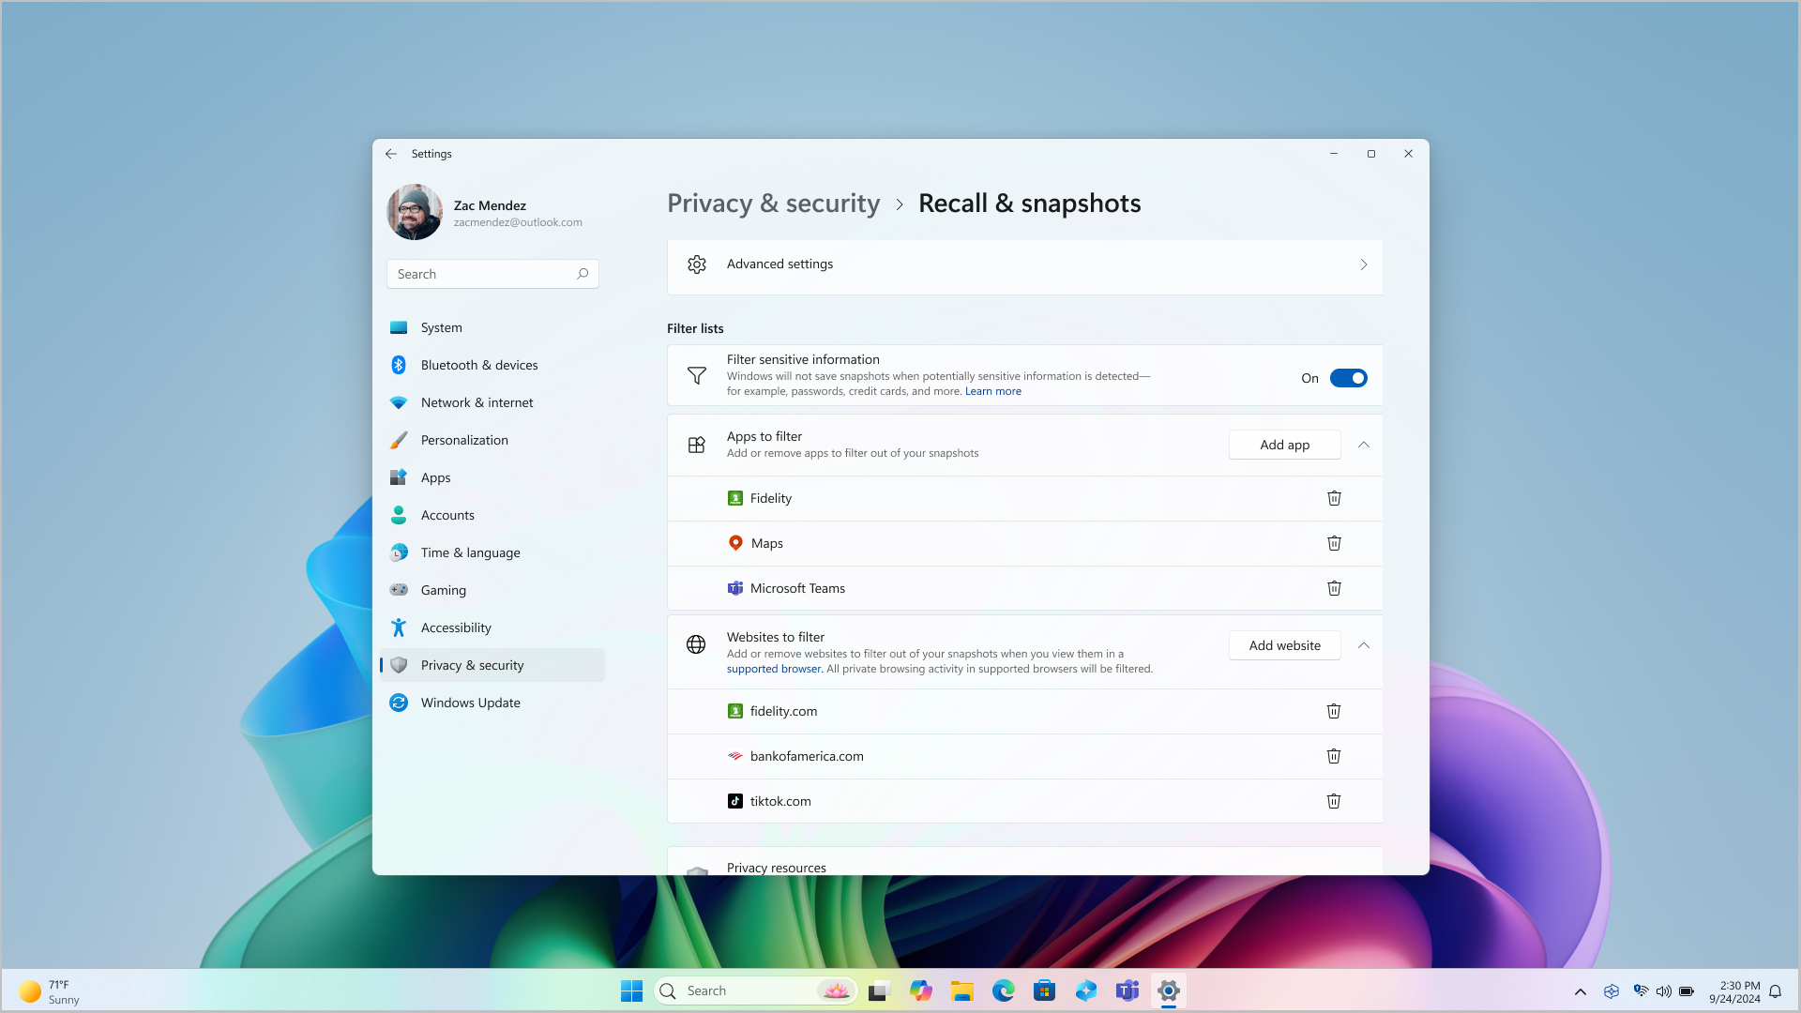1801x1013 pixels.
Task: Click Learn more link for sensitive information
Action: tap(993, 391)
